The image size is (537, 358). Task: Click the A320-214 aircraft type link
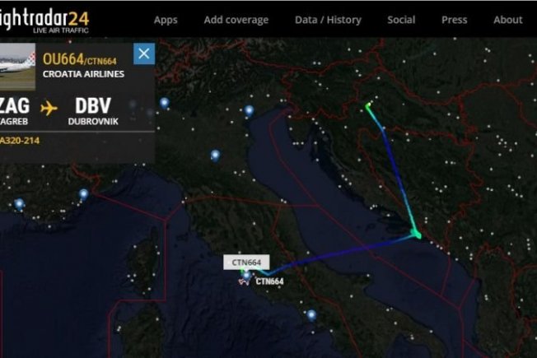[x=20, y=141]
